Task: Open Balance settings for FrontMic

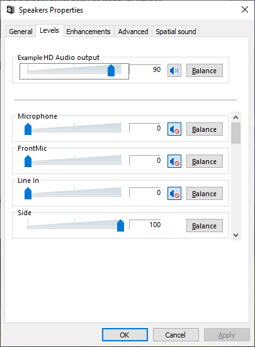Action: (x=205, y=162)
